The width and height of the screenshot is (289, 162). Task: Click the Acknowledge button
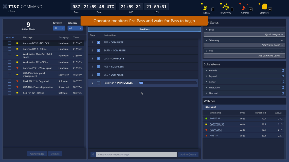tap(37, 154)
